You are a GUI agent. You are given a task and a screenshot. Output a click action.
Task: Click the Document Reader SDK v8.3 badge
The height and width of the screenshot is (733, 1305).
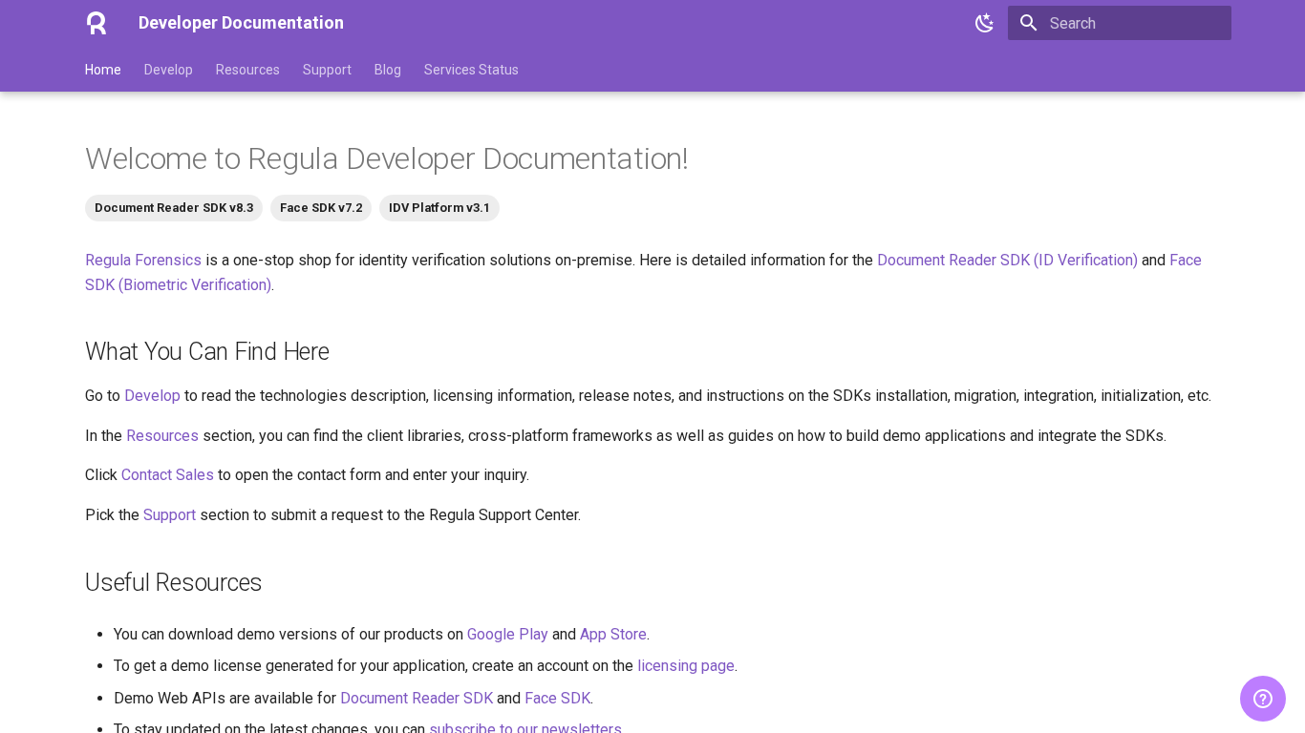(x=174, y=208)
